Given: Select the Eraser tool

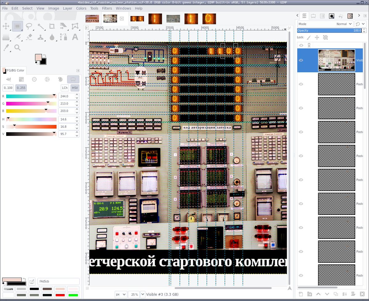Looking at the screenshot, I should tap(29, 37).
